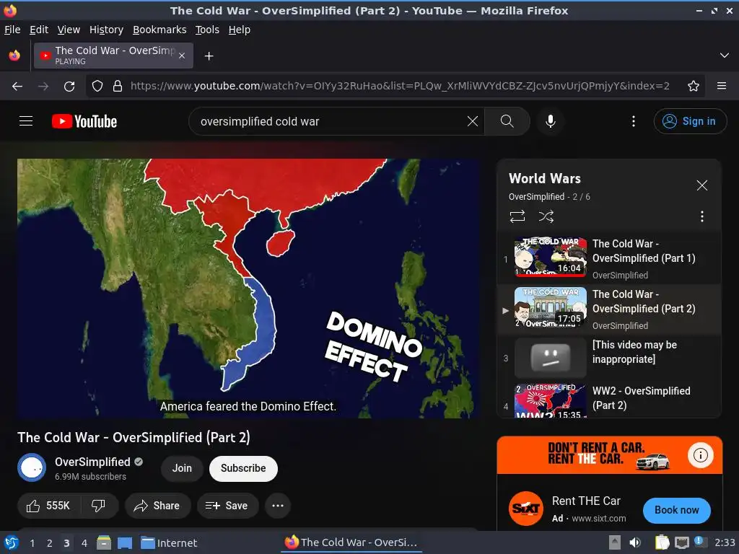Open the Help menu

click(x=240, y=30)
